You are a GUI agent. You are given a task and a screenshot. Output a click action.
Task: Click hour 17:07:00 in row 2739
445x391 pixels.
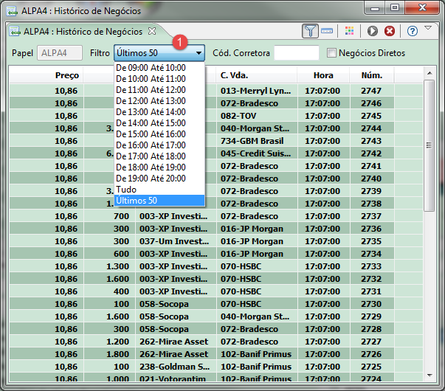coord(323,191)
